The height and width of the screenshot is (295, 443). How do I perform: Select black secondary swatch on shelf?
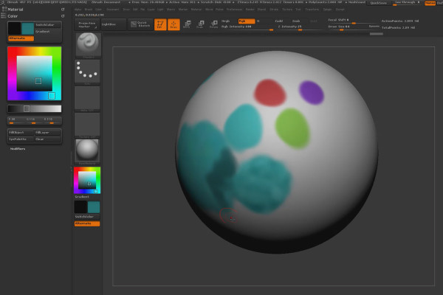(x=80, y=207)
